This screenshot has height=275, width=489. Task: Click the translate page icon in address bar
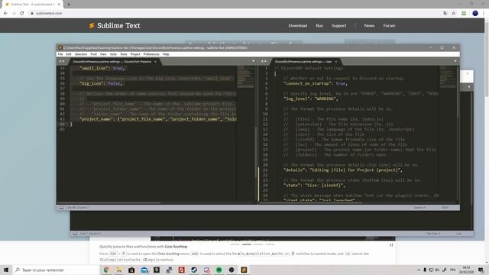[x=445, y=14]
